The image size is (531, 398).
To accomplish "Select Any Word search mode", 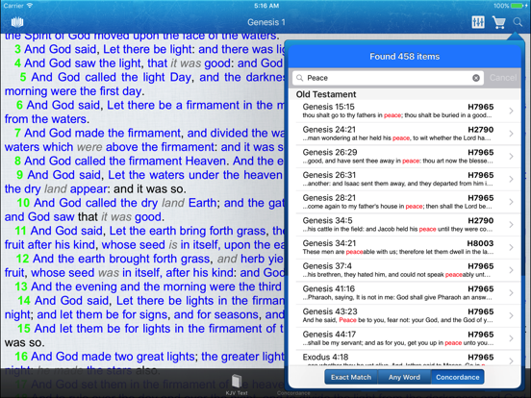I will coord(404,377).
